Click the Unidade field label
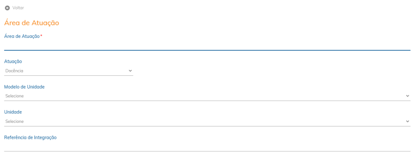Screen dimensions: 414x155 pyautogui.click(x=13, y=112)
